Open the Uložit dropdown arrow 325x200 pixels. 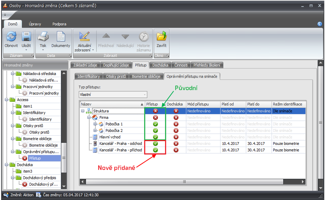(26, 50)
